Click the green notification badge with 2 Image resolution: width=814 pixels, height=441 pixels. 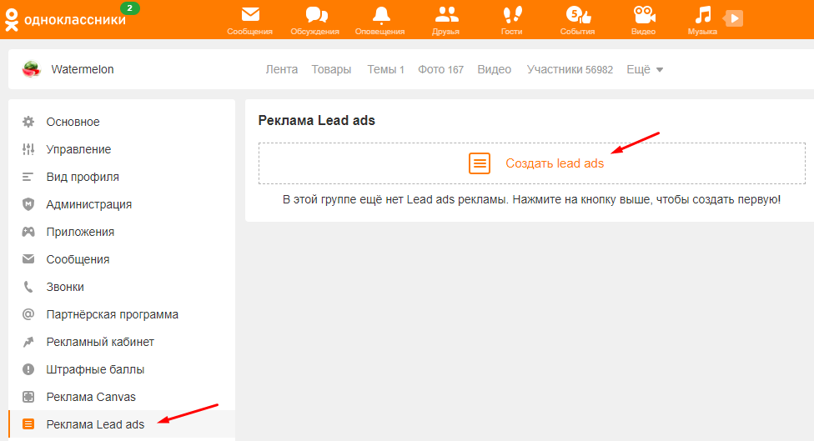[x=130, y=8]
